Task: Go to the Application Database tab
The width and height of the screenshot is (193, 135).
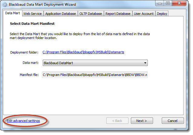Action: coord(61,14)
